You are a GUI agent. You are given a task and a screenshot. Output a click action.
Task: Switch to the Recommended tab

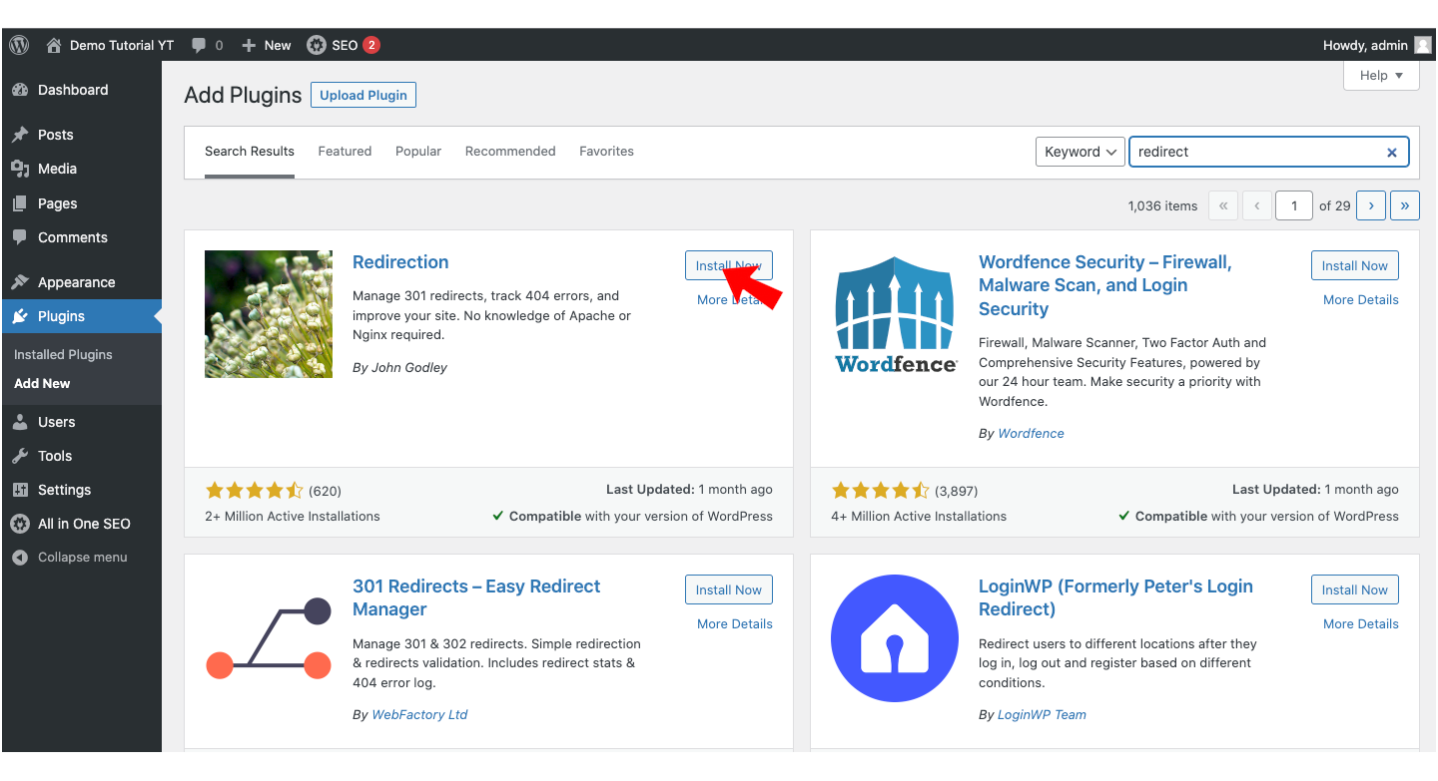point(509,151)
